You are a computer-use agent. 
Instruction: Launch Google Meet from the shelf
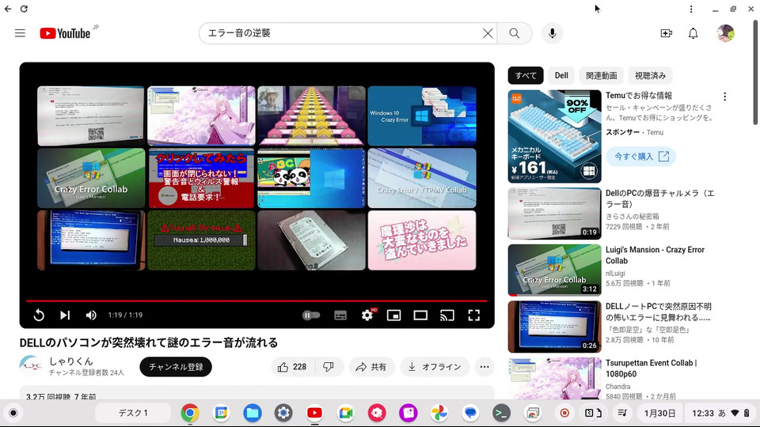[x=346, y=413]
